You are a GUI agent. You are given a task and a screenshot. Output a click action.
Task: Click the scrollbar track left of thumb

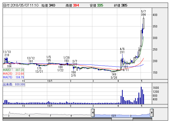(x=56, y=119)
